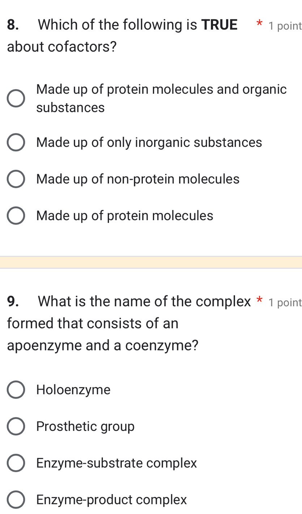Select "Made up of protein molecules"
Viewport: 302px width, 514px height.
coord(16,215)
